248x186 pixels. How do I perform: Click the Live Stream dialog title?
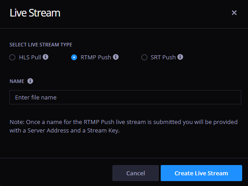point(35,13)
